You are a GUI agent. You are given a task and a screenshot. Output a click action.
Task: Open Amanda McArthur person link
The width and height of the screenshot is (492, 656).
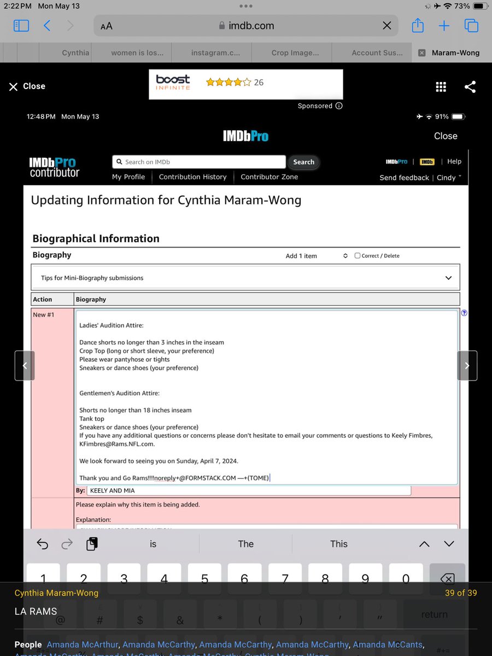pyautogui.click(x=84, y=645)
